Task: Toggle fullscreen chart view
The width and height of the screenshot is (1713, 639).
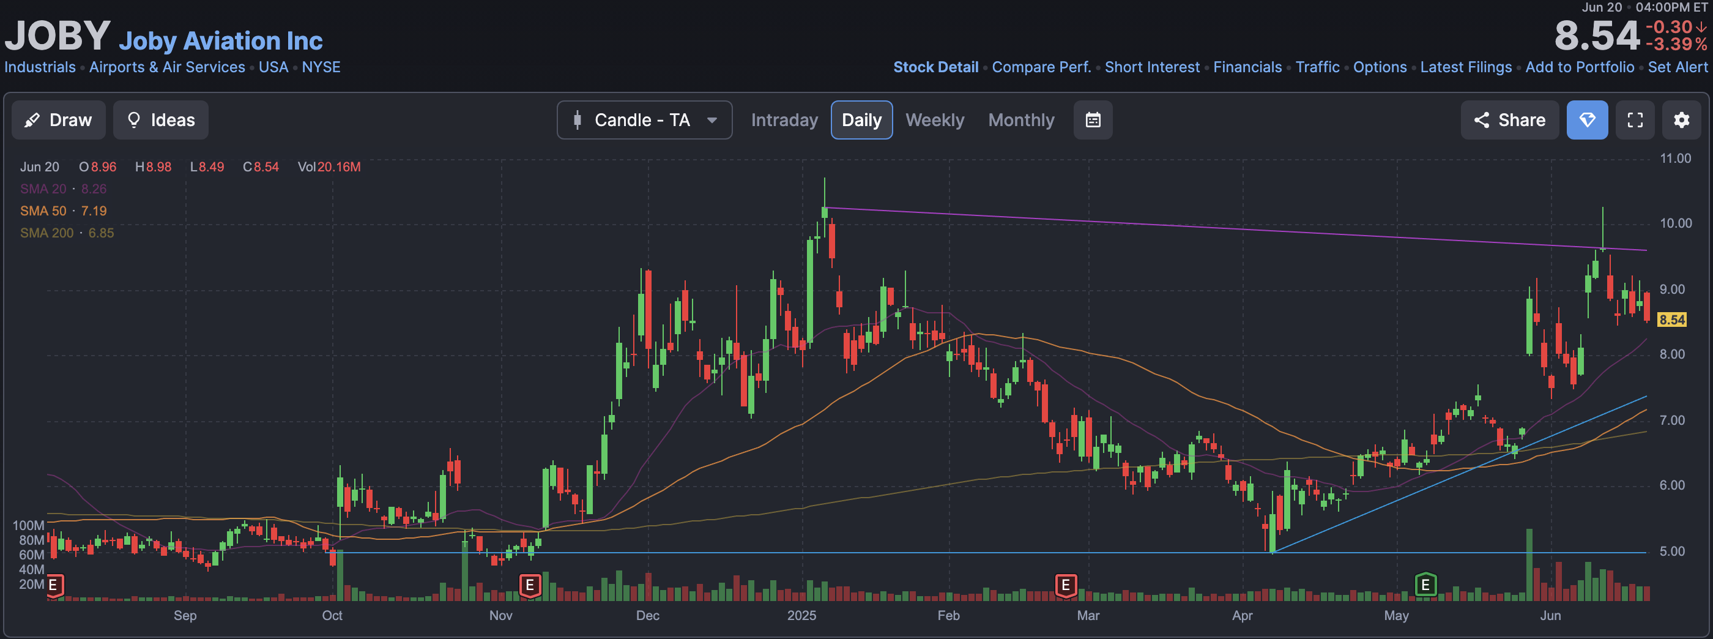Action: tap(1635, 120)
